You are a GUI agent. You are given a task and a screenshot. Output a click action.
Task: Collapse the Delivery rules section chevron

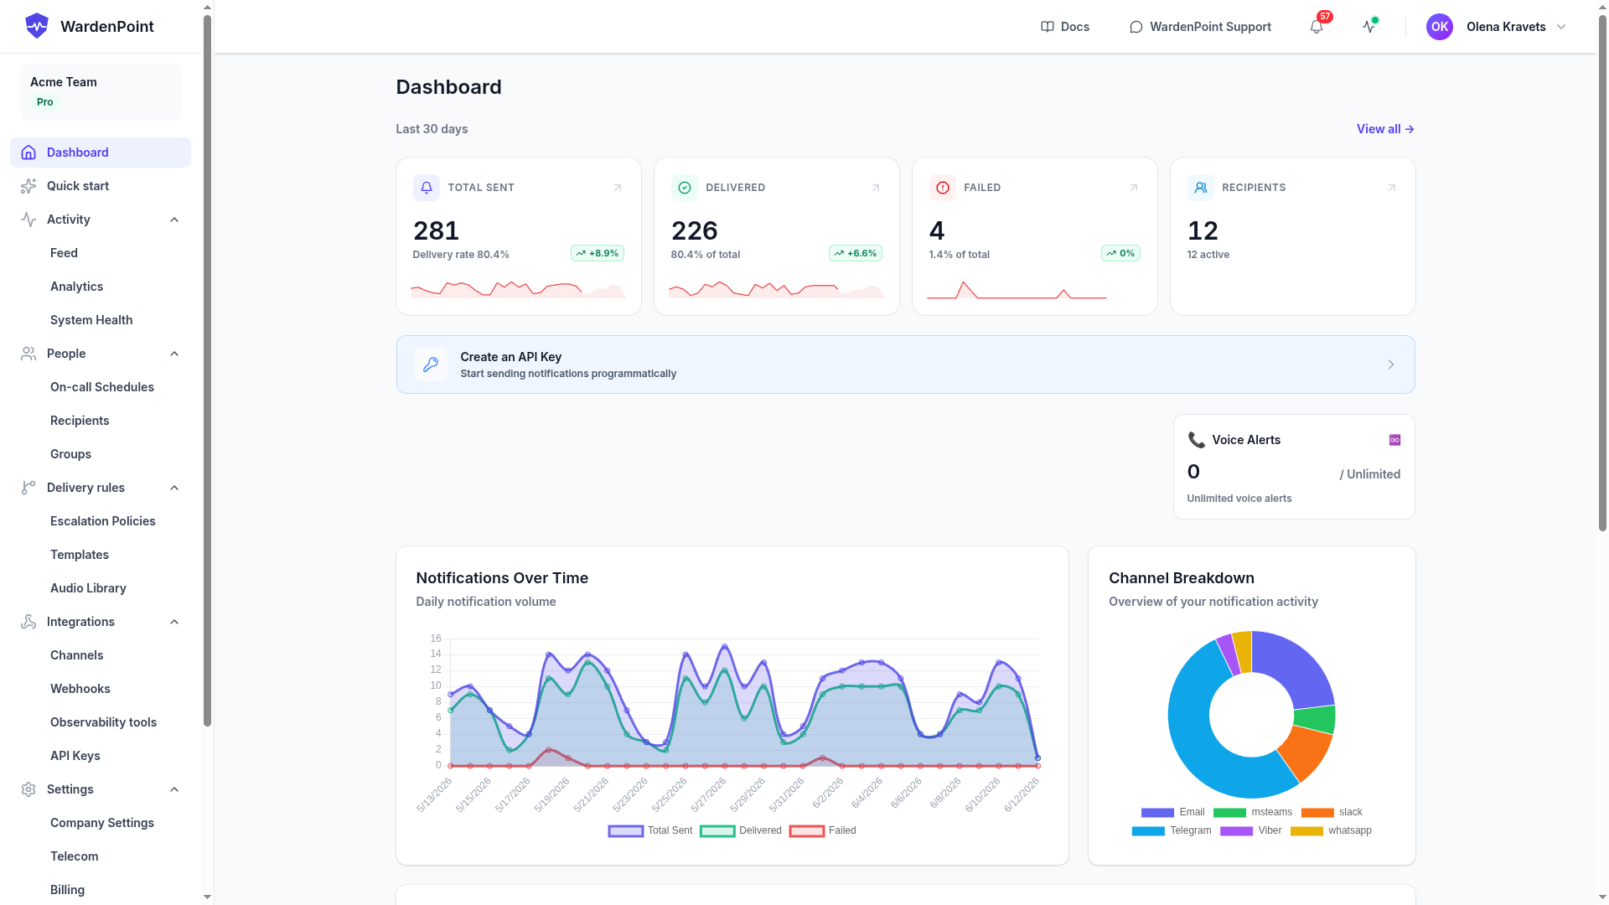[174, 488]
